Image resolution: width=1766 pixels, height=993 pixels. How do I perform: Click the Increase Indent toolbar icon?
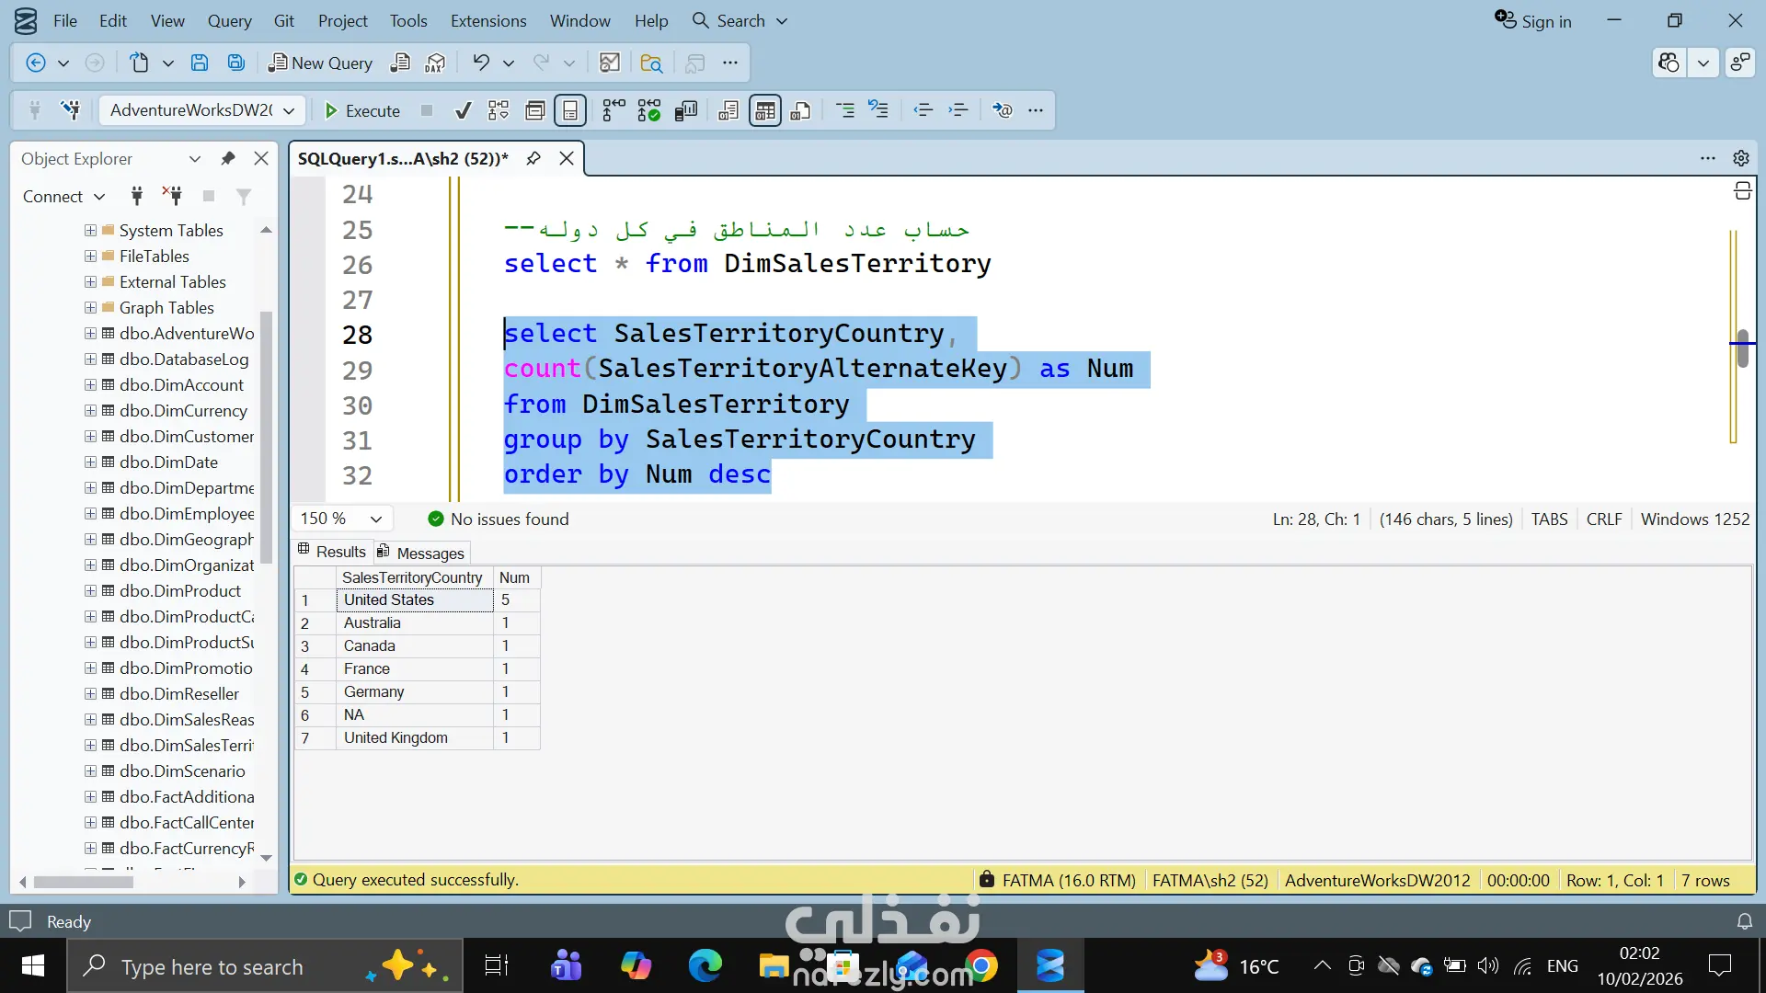(x=958, y=110)
